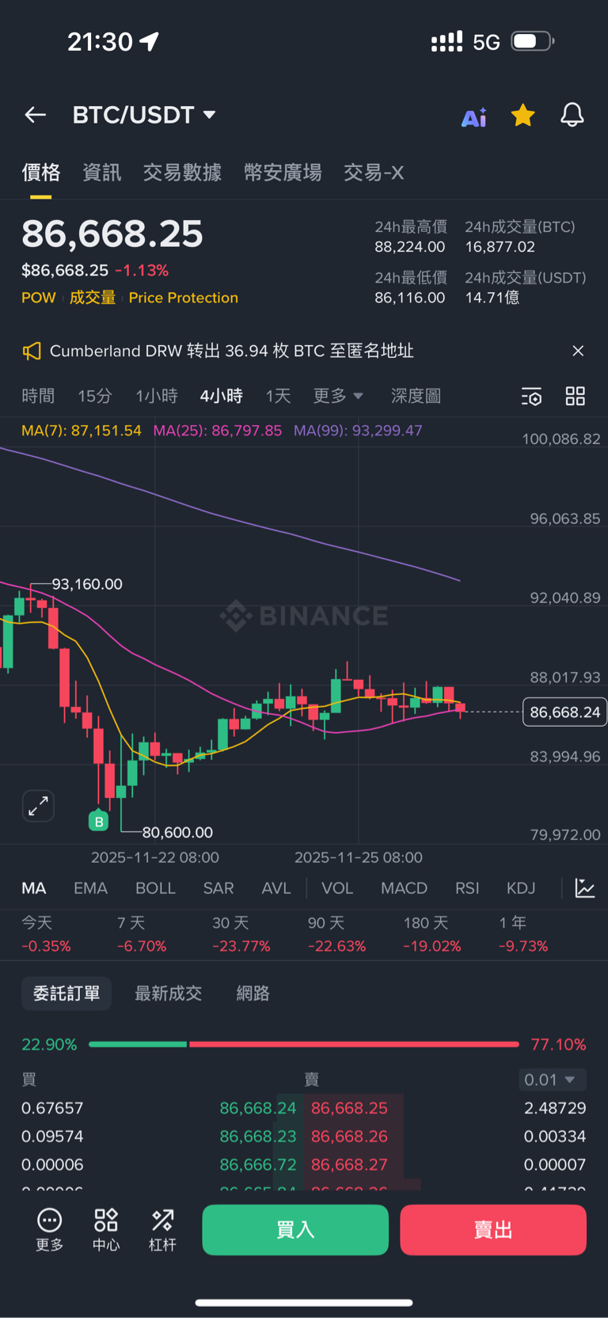The height and width of the screenshot is (1318, 608).
Task: Open the AI analysis icon
Action: click(x=474, y=117)
